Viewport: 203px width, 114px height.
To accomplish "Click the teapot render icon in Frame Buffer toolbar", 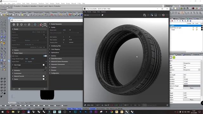I will tap(163, 15).
